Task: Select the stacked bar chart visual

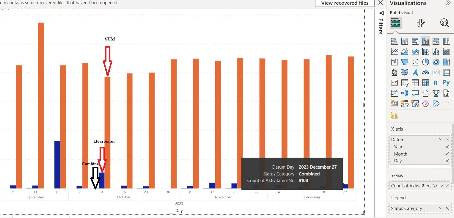Action: 394,41
